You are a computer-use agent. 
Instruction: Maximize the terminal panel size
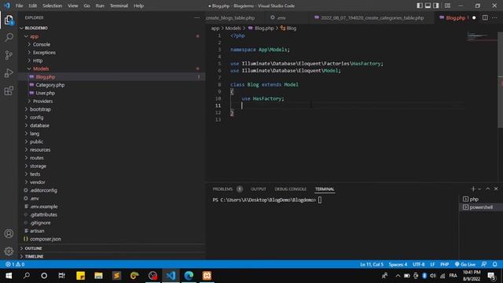coord(487,189)
